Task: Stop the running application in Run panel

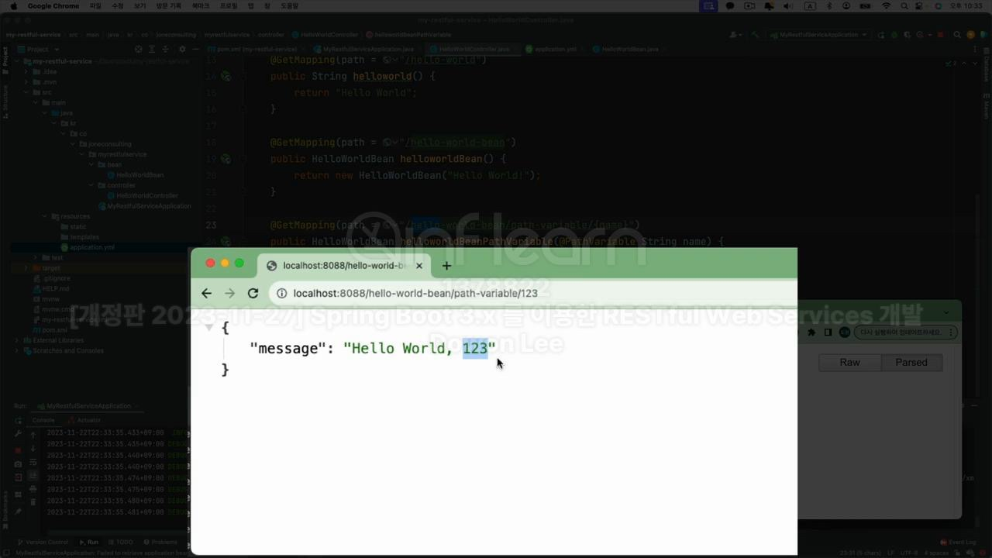Action: (x=18, y=449)
